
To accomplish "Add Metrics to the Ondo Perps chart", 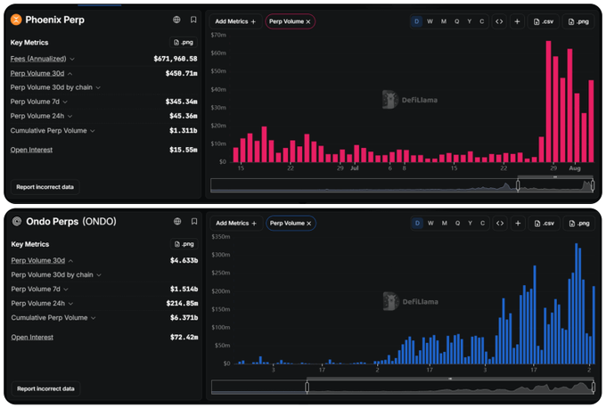I will 236,224.
